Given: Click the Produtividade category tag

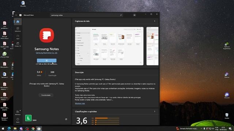Looking at the screenshot, I should [46, 95].
